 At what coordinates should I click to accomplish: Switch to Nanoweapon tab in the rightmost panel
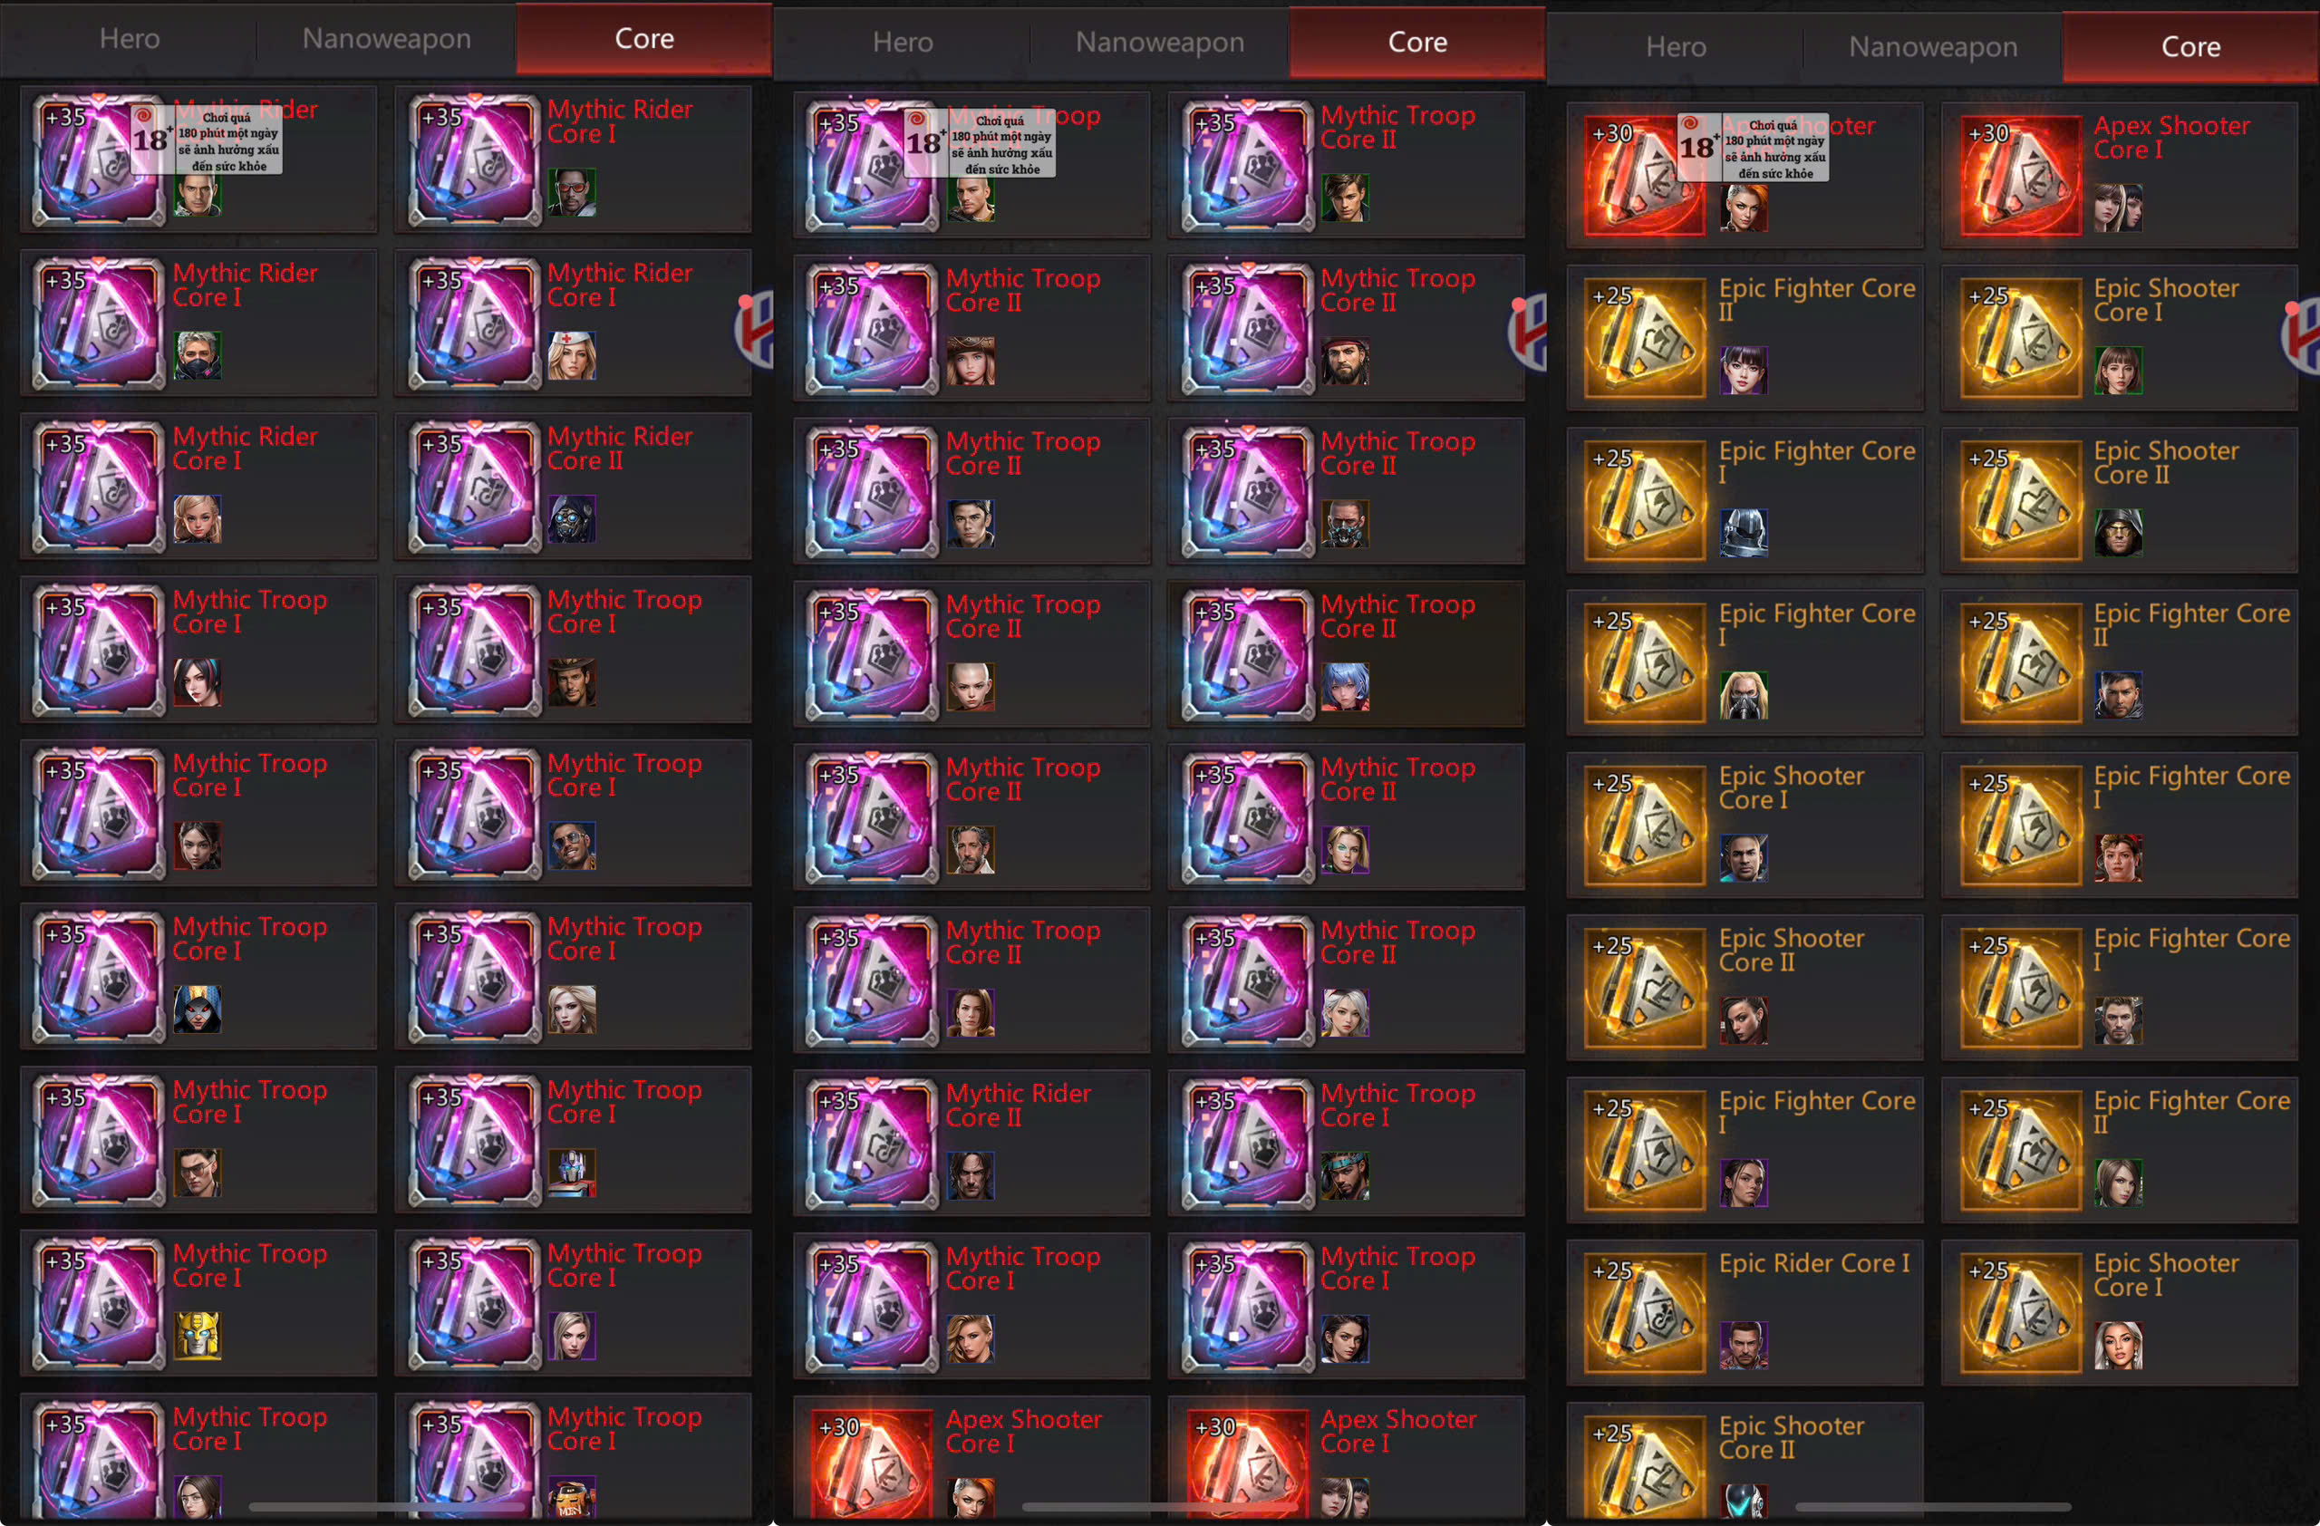point(1933,47)
